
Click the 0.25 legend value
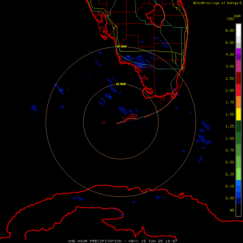click(230, 174)
